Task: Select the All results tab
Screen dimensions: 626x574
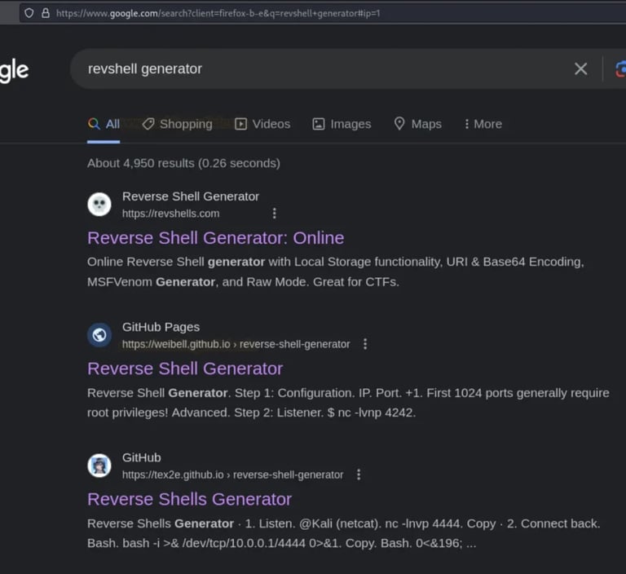Action: point(104,124)
